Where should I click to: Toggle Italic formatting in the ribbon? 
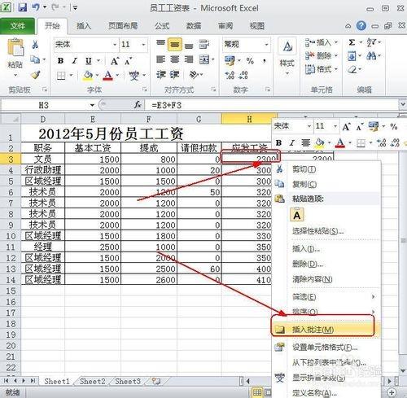[74, 61]
